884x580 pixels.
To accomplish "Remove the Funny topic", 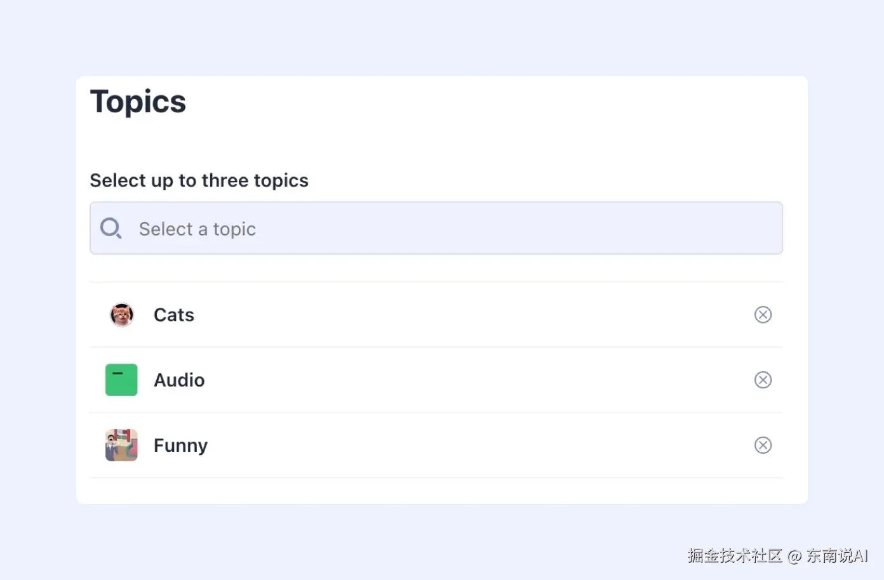I will 763,445.
